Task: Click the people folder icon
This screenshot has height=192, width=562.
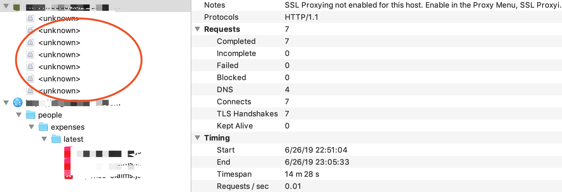Action: [x=31, y=114]
